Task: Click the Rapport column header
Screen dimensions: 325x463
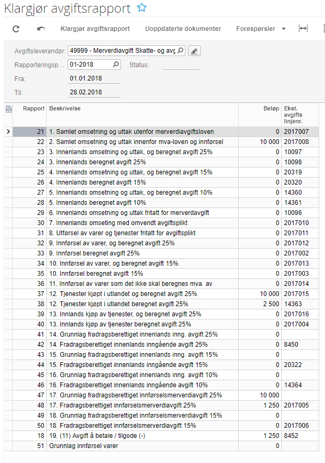Action: (33, 109)
